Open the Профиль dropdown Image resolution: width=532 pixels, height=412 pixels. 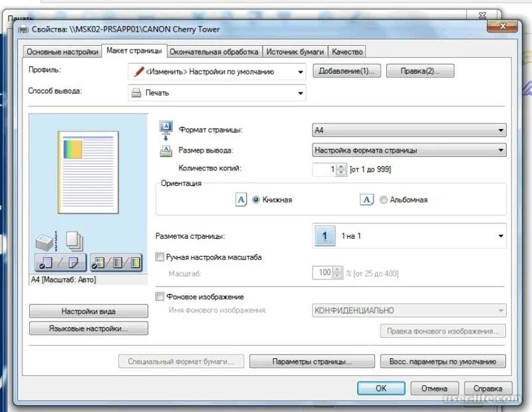tap(217, 72)
